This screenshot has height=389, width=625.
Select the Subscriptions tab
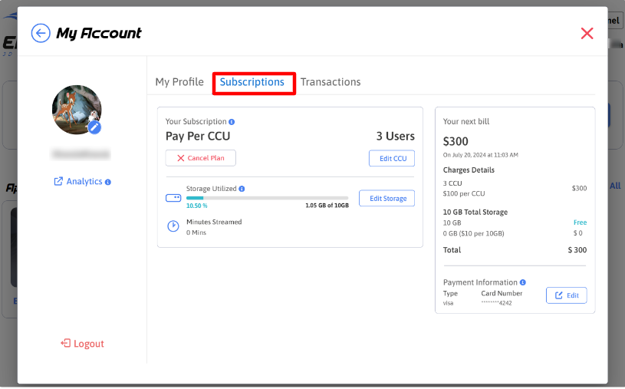point(252,82)
